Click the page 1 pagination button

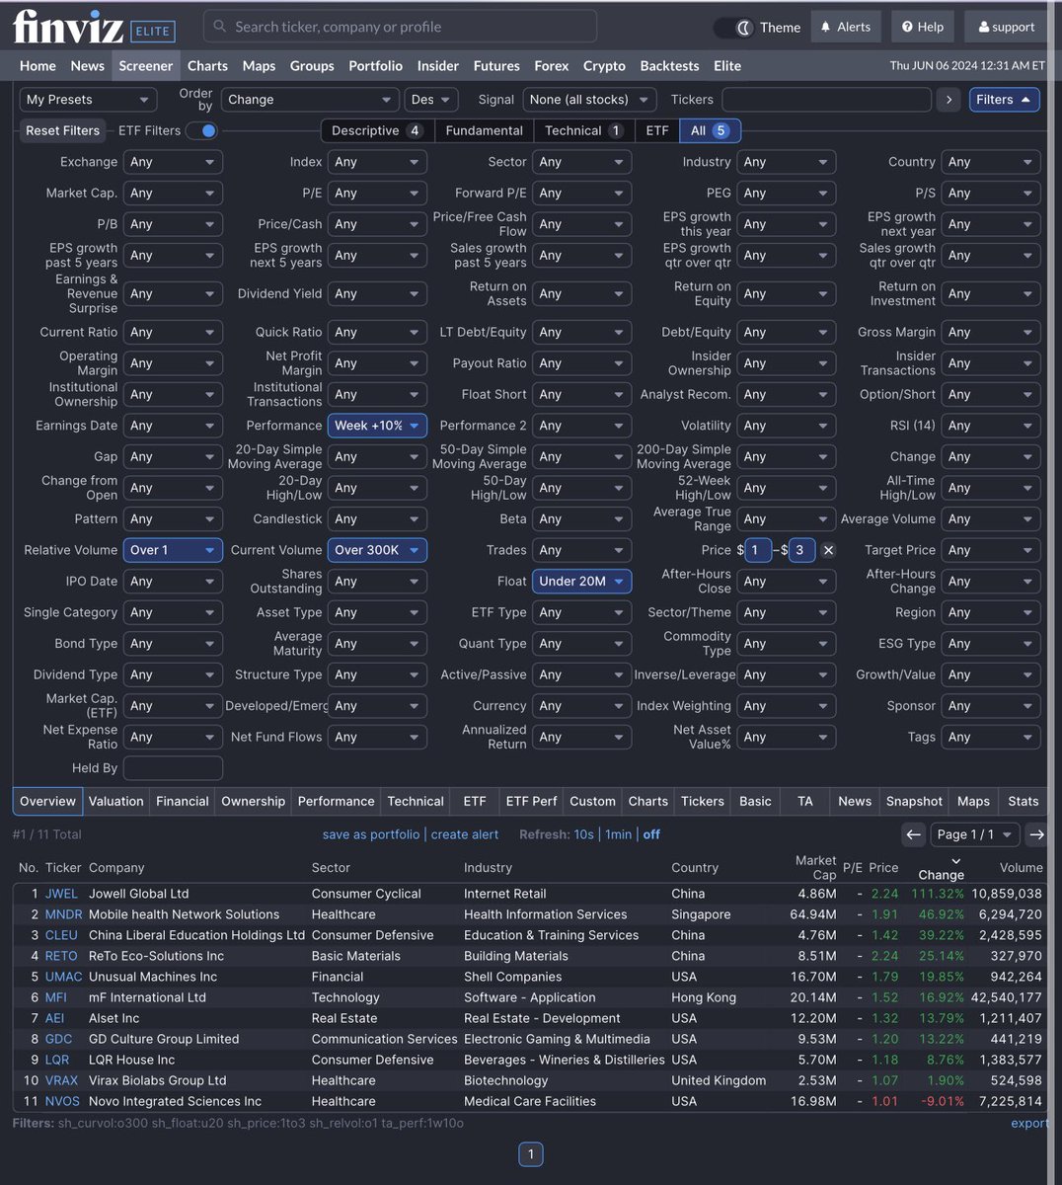[x=531, y=1153]
